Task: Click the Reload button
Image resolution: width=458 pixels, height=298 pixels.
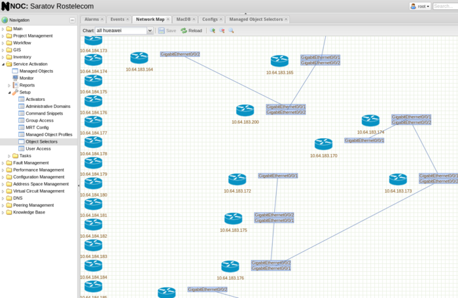Action: click(192, 30)
